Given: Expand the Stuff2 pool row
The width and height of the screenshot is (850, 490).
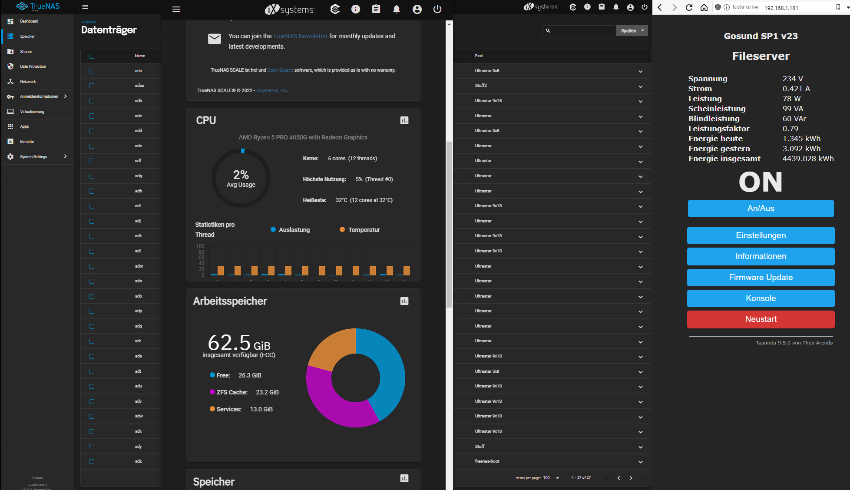Looking at the screenshot, I should [x=640, y=86].
